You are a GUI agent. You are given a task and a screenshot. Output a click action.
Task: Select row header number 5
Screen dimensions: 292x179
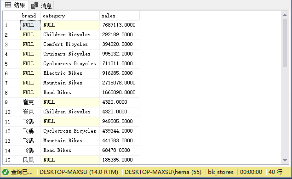click(x=11, y=64)
